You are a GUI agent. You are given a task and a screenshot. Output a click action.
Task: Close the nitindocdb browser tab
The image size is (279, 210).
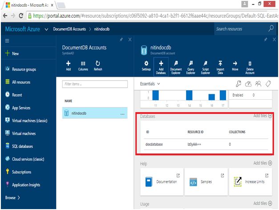[x=52, y=5]
